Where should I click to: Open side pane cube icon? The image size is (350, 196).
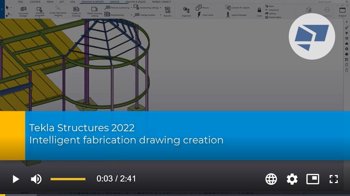tap(347, 54)
